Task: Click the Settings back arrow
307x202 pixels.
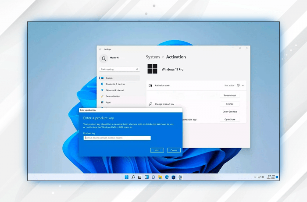Action: [100, 49]
